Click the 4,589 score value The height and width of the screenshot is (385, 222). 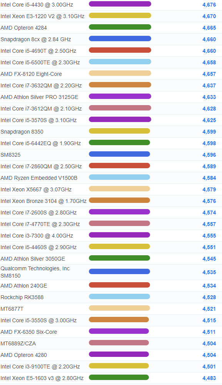tap(209, 166)
